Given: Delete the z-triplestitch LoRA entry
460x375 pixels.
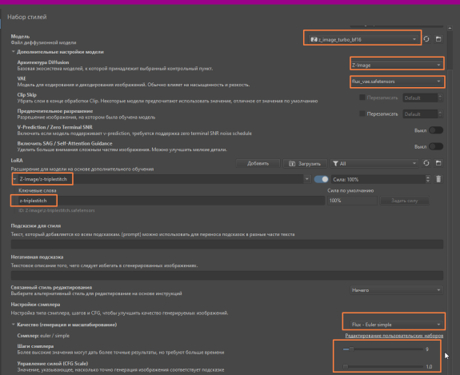Looking at the screenshot, I should pos(438,179).
